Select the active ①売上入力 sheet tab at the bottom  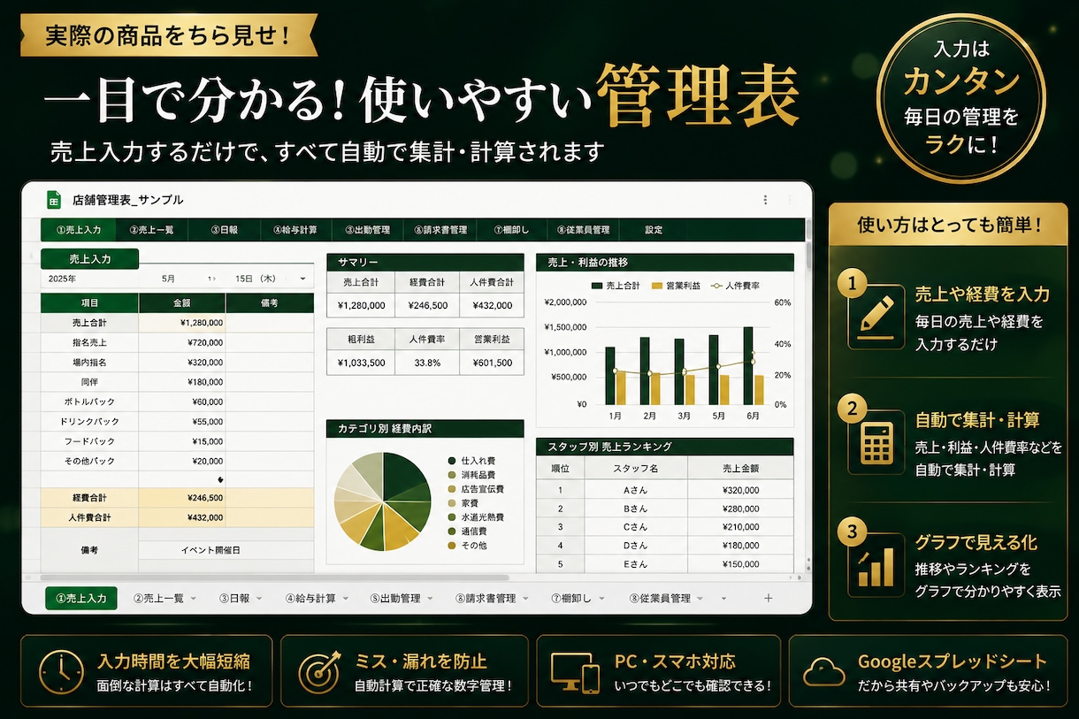81,599
